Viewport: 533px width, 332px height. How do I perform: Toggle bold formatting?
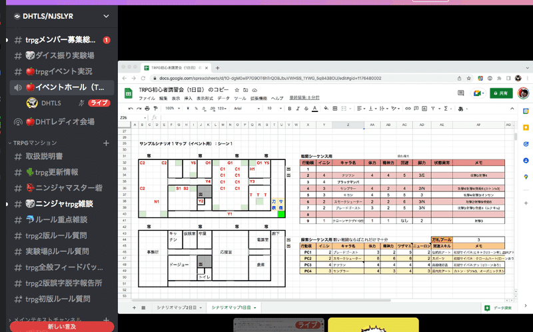pyautogui.click(x=290, y=109)
